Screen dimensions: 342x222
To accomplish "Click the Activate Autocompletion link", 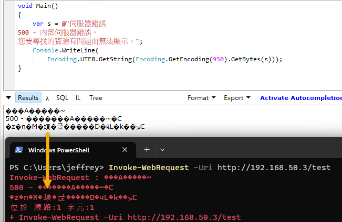I will coord(300,98).
